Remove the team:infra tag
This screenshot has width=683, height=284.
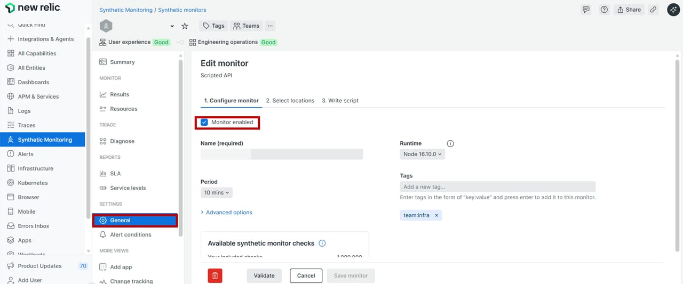pos(436,215)
